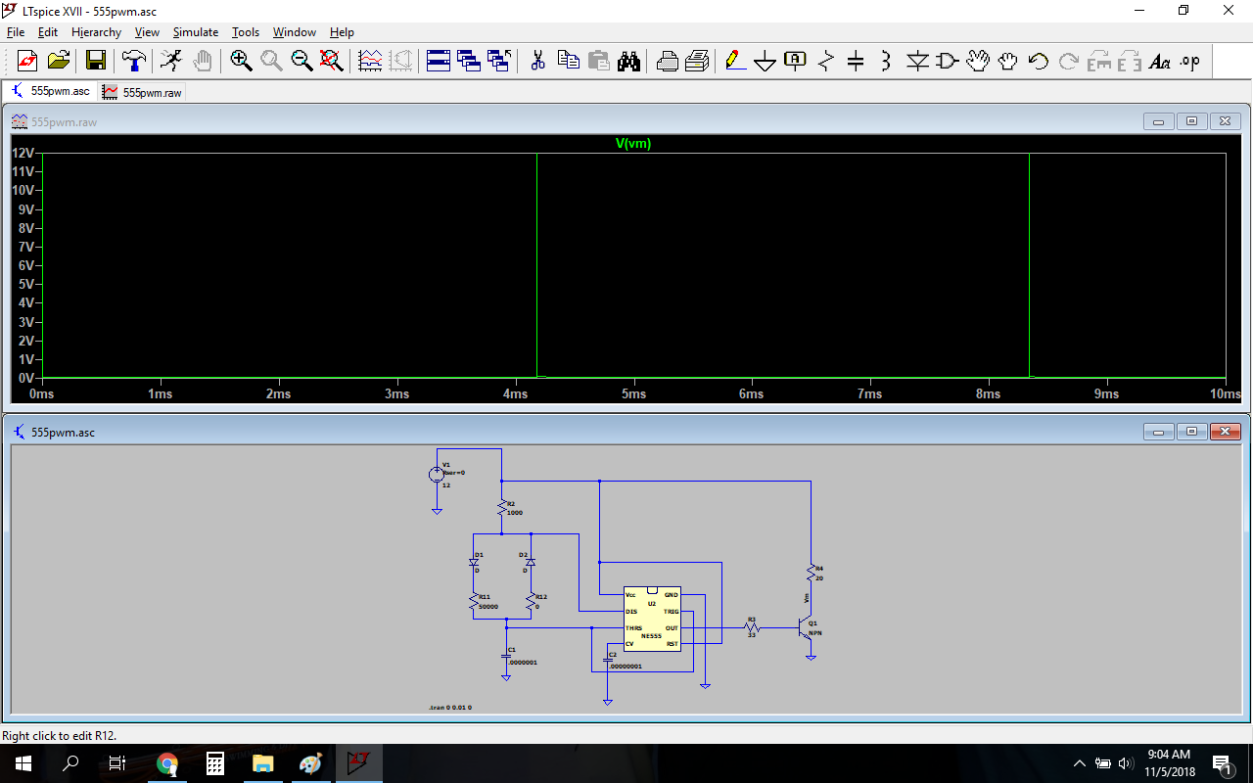Click the Zoom to Fit crossed magnifier icon
1253x783 pixels.
(332, 61)
